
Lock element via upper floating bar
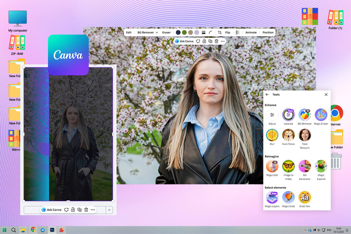[204, 41]
